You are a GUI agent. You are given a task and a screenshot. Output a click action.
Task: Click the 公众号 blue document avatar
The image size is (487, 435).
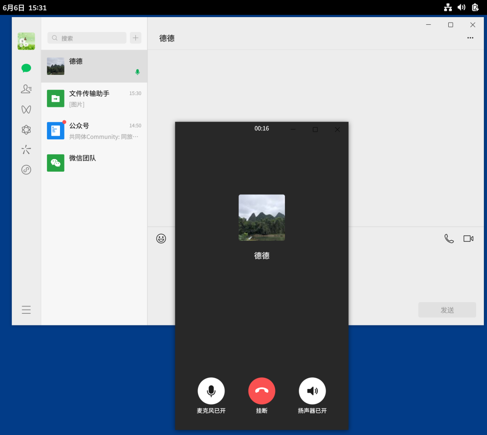[55, 131]
